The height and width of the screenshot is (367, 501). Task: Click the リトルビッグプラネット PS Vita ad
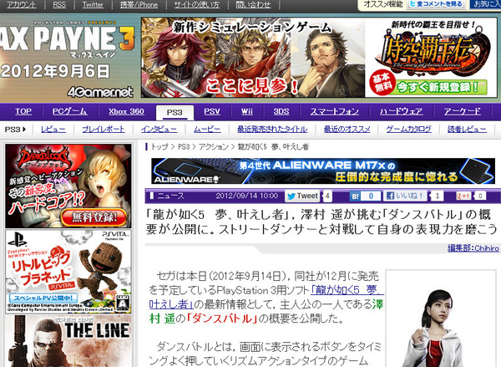pos(68,272)
